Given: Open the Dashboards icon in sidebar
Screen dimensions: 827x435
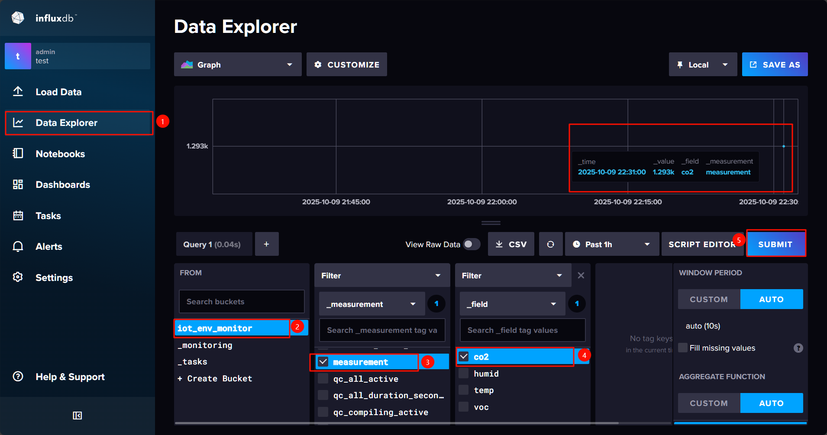Looking at the screenshot, I should pos(18,185).
